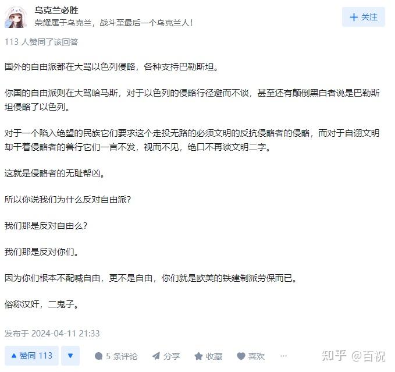Click the downvote triangle button
This screenshot has width=395, height=372.
pos(70,356)
